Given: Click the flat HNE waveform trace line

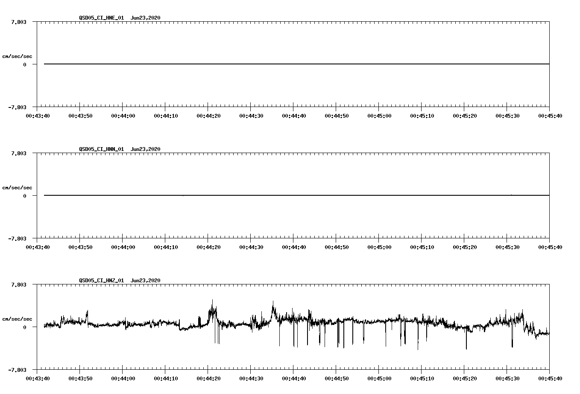Looking at the screenshot, I should [296, 64].
